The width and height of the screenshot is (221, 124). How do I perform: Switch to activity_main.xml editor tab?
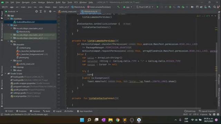pos(69,11)
